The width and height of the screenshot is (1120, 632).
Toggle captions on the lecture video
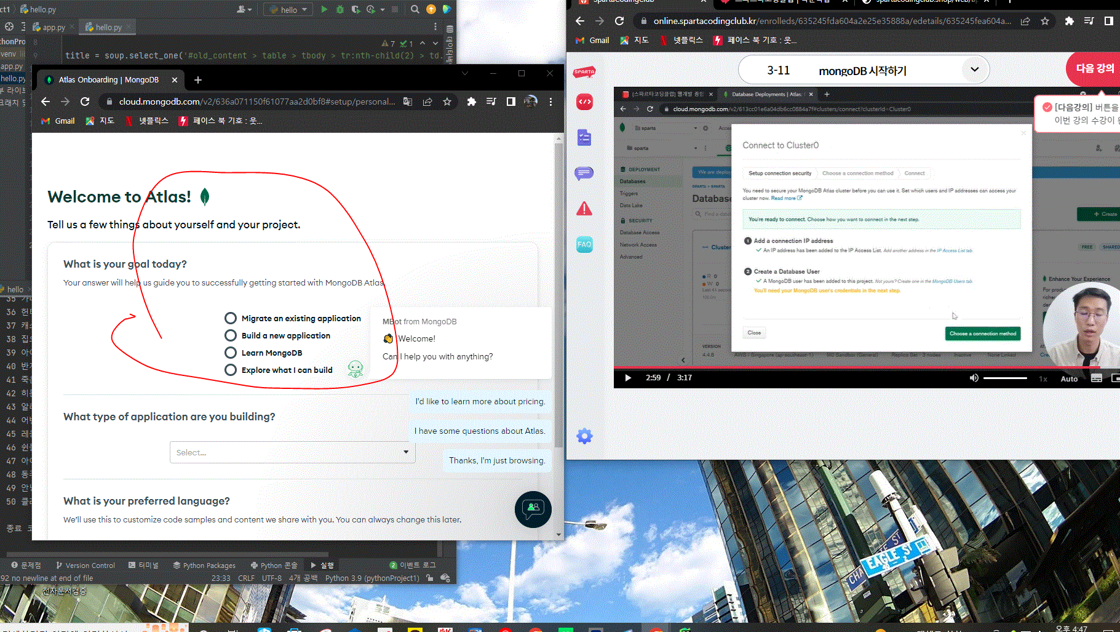1097,378
